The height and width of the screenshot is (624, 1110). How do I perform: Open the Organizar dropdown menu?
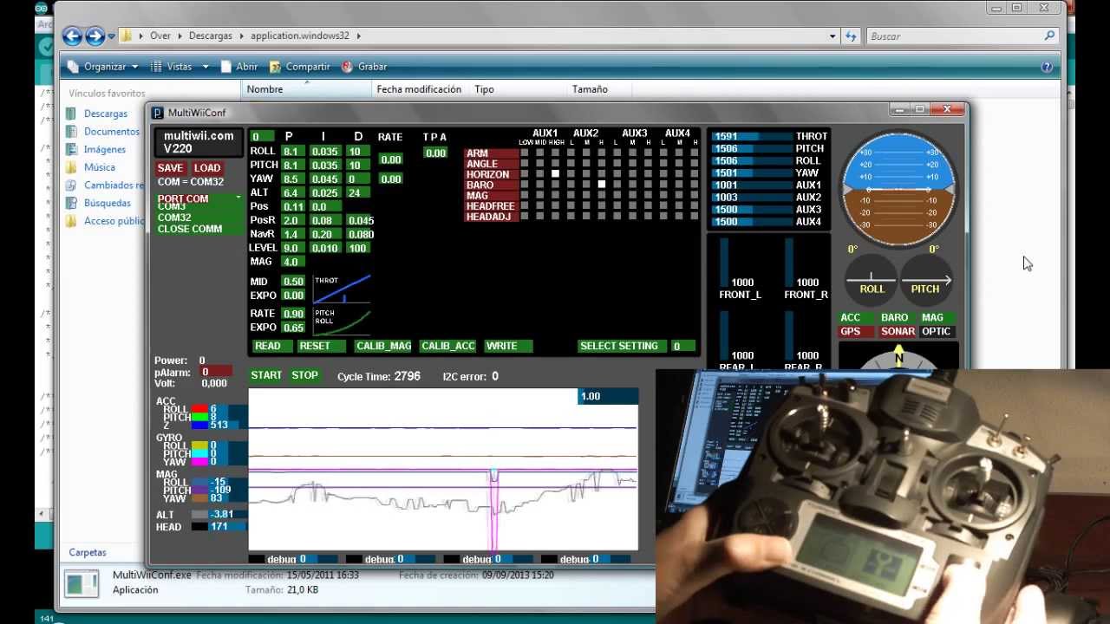[x=102, y=67]
